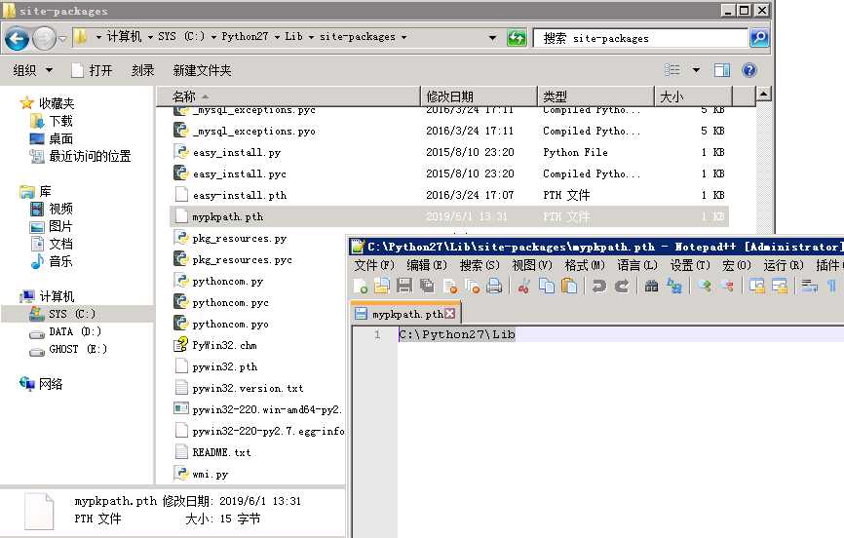This screenshot has width=844, height=538.
Task: Undo the last edit in Notepad++
Action: tap(598, 286)
